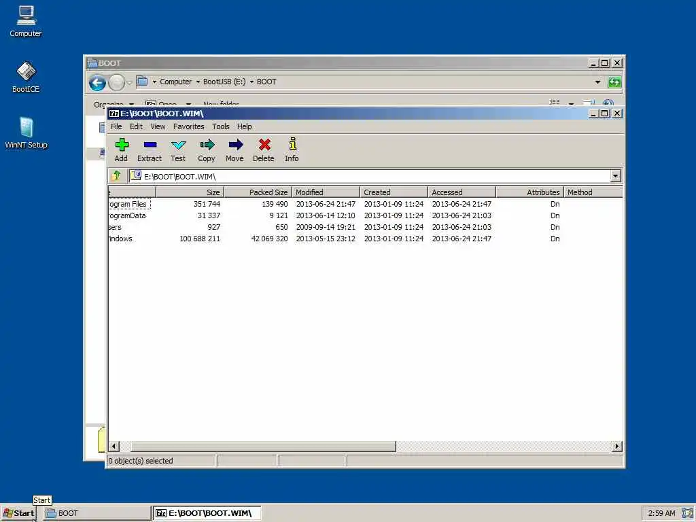Click the 7-Zip path input field
Image resolution: width=696 pixels, height=522 pixels.
(370, 176)
